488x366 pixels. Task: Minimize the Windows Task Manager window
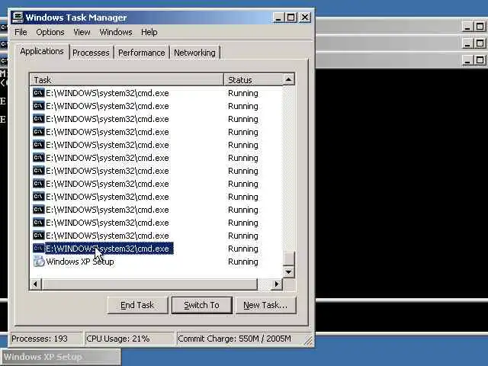278,18
